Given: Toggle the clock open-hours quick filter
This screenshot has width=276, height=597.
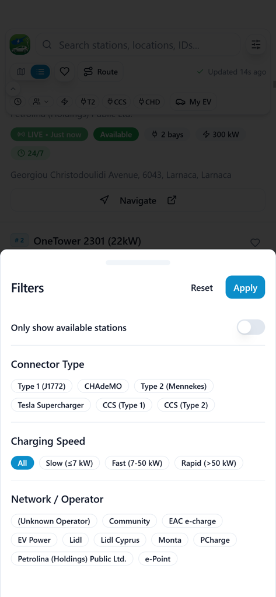Looking at the screenshot, I should point(18,101).
